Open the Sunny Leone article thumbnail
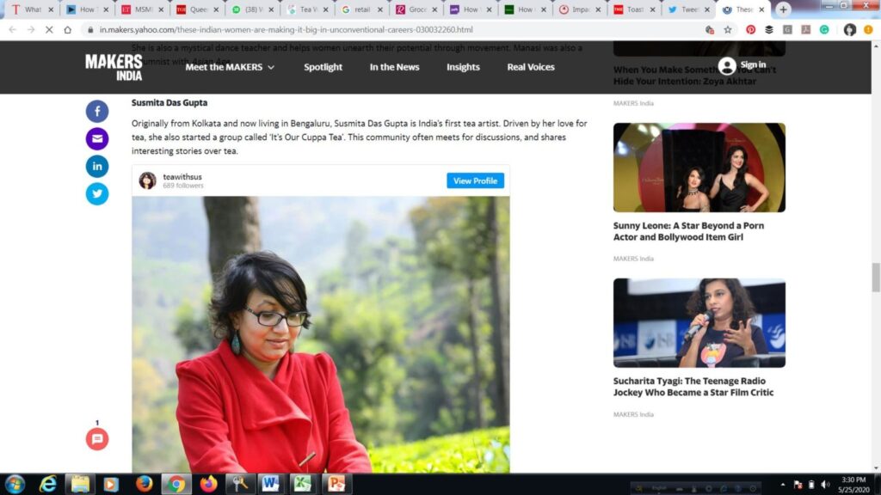881x495 pixels. [699, 168]
